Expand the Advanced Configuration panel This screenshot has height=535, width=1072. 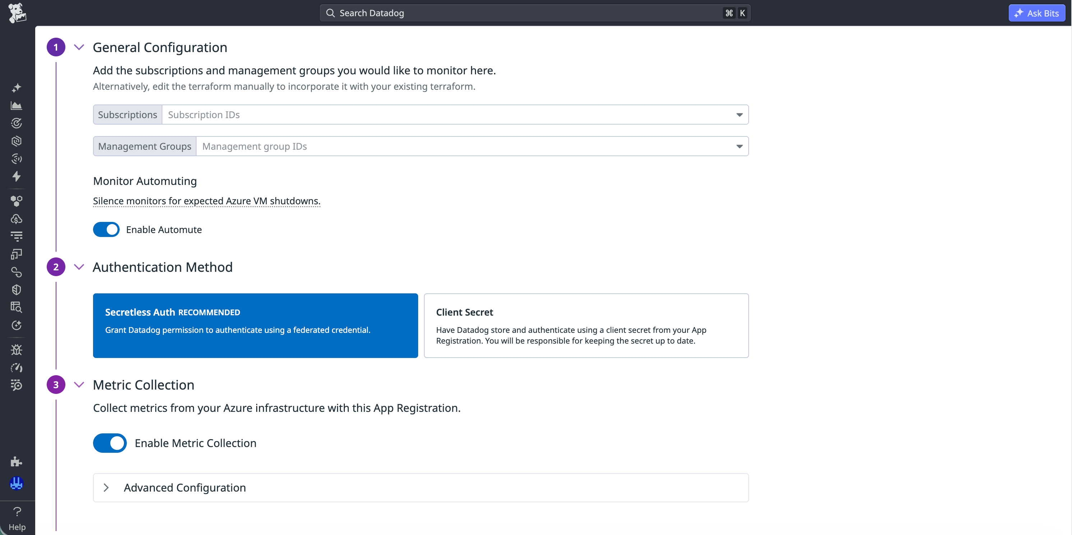tap(421, 488)
